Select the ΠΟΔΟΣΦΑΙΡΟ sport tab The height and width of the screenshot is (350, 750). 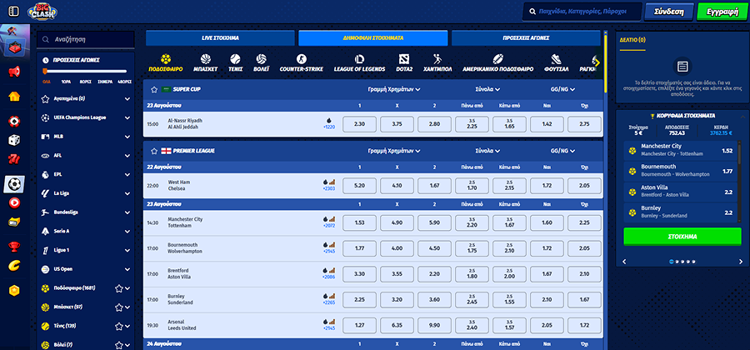[x=166, y=62]
